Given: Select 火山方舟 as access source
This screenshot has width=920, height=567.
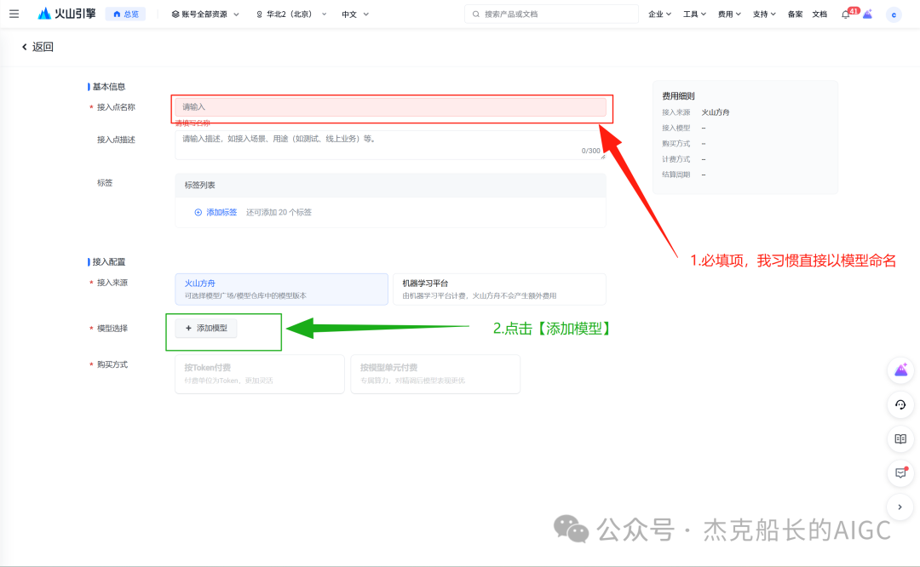Looking at the screenshot, I should click(x=282, y=289).
